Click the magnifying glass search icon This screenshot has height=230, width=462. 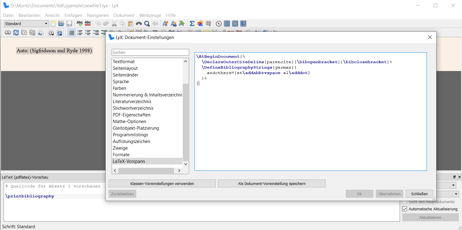(147, 24)
